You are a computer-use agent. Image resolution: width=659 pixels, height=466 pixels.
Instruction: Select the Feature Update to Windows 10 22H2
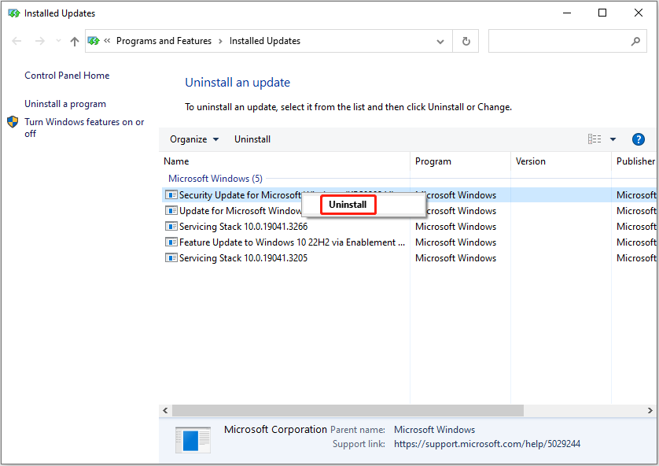(292, 242)
